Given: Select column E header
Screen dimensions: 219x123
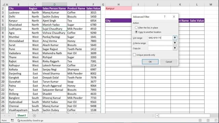Looking at the screenshot, I should click(x=76, y=4).
